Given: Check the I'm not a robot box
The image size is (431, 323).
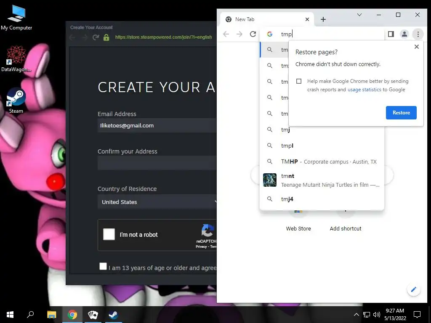Looking at the screenshot, I should [109, 235].
